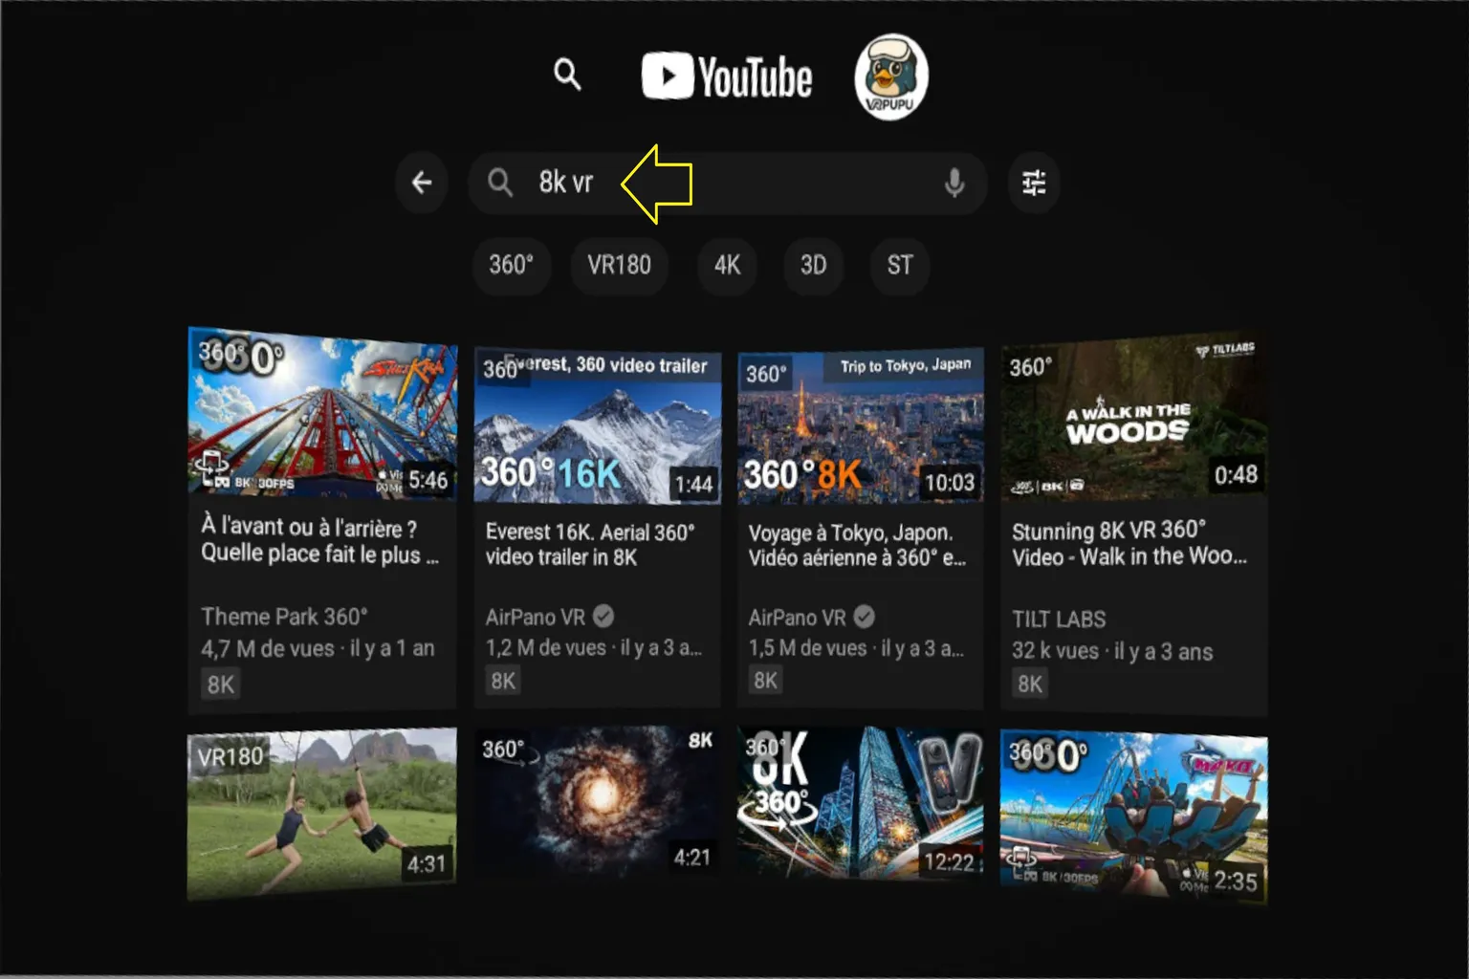Screen dimensions: 1469x979
Task: Click the verified badge under Everest video
Action: [603, 617]
